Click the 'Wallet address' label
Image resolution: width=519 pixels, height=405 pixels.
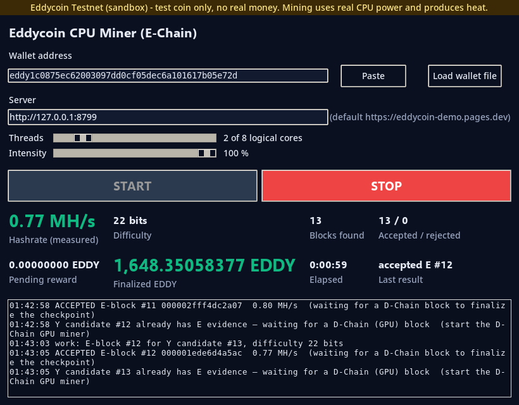click(41, 56)
